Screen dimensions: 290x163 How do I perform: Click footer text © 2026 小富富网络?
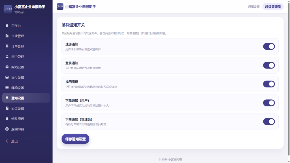pos(170,159)
